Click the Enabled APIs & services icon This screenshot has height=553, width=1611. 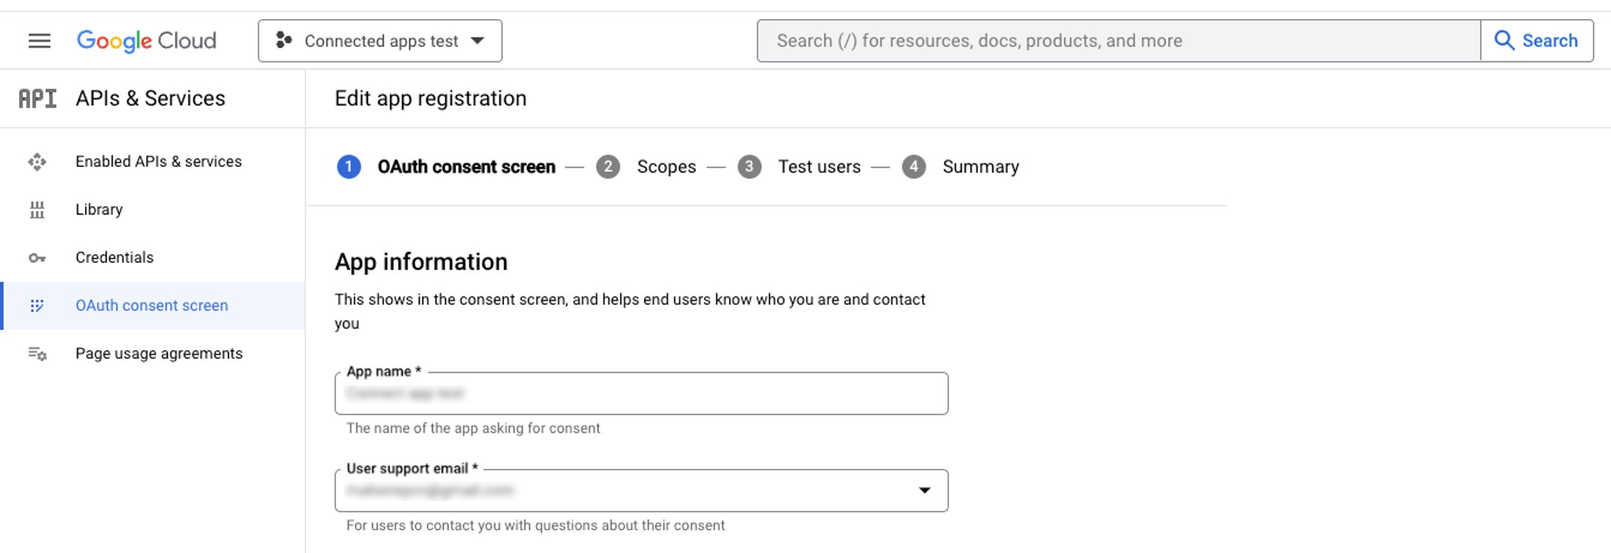pos(37,162)
